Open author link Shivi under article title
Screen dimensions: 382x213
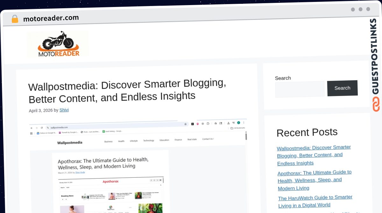pos(64,110)
